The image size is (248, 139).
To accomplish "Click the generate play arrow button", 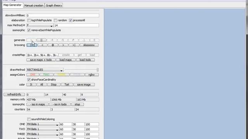I will 31,40.
